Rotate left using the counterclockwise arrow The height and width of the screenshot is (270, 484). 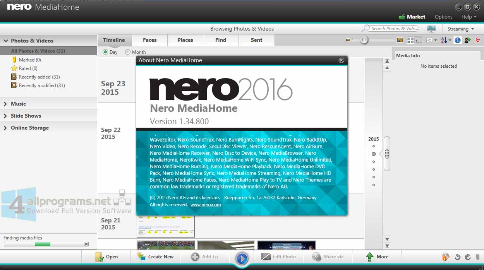458,257
